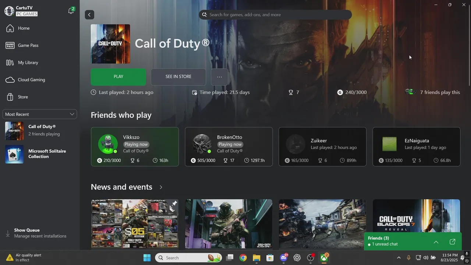
Task: Click the Air quality alert widget
Action: point(24,258)
